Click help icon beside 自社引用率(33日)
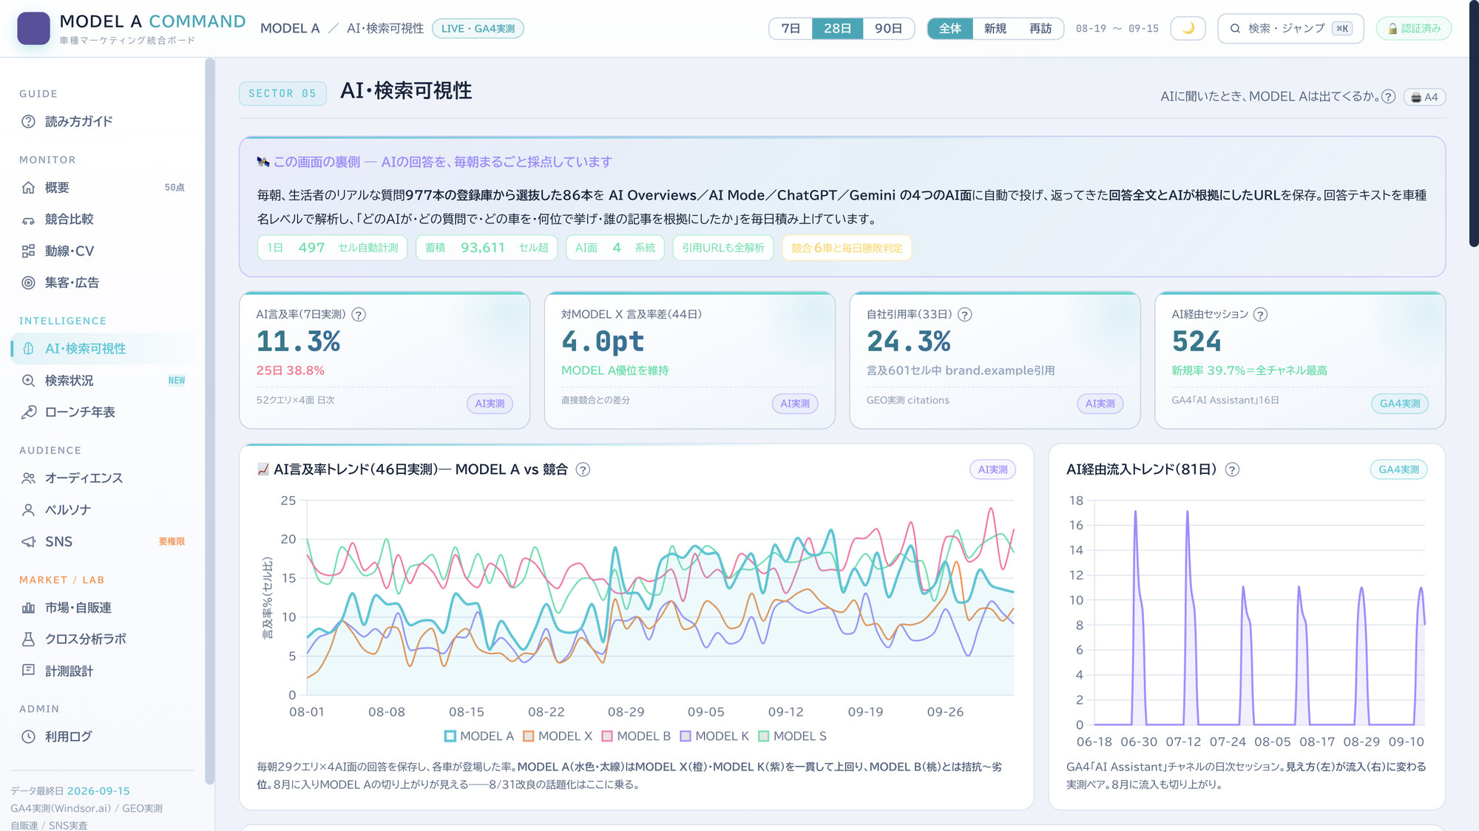 coord(964,314)
